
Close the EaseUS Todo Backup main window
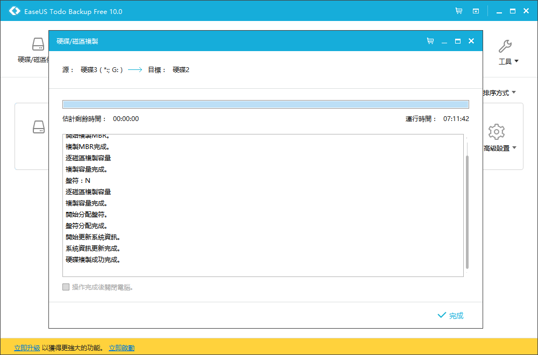526,11
